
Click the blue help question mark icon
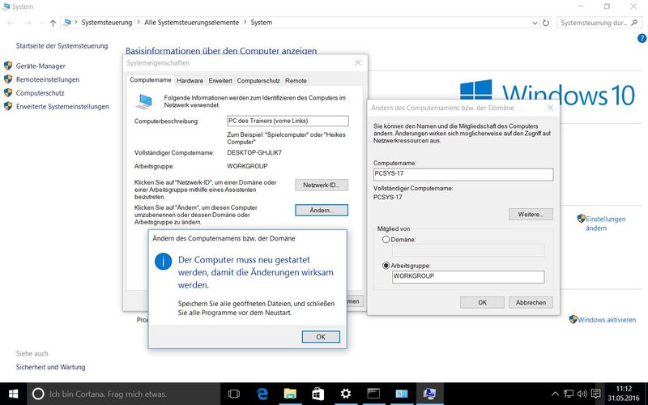(x=642, y=38)
